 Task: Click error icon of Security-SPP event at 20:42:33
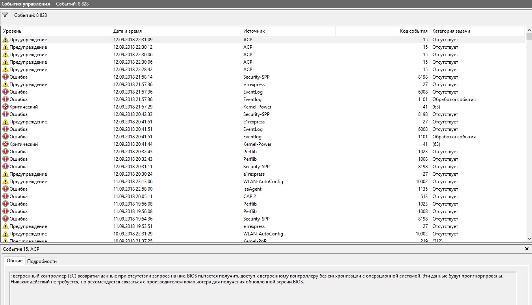coord(6,114)
